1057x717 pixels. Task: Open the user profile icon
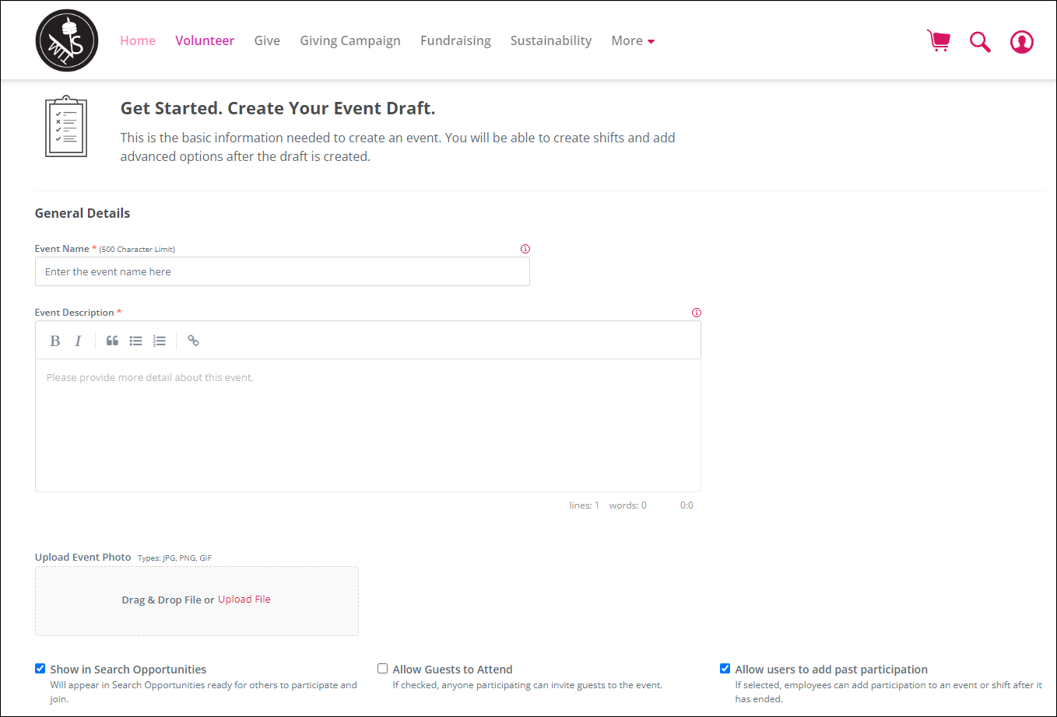[1021, 41]
